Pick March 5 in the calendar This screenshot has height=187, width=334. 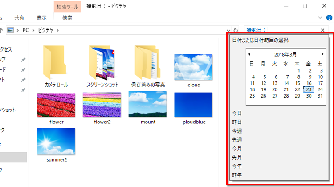265,77
